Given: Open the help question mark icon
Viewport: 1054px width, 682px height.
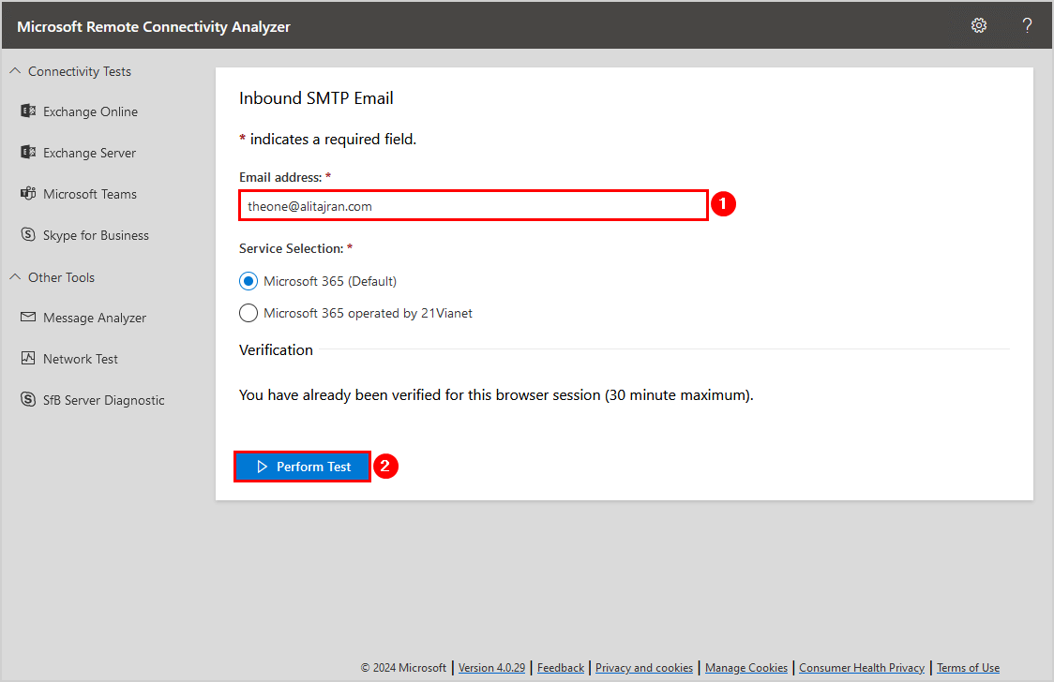Looking at the screenshot, I should pos(1027,25).
